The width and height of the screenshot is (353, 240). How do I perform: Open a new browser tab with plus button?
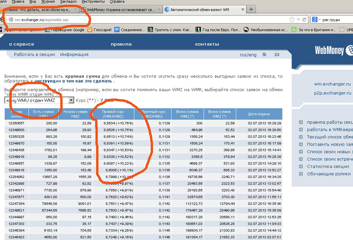pos(251,9)
